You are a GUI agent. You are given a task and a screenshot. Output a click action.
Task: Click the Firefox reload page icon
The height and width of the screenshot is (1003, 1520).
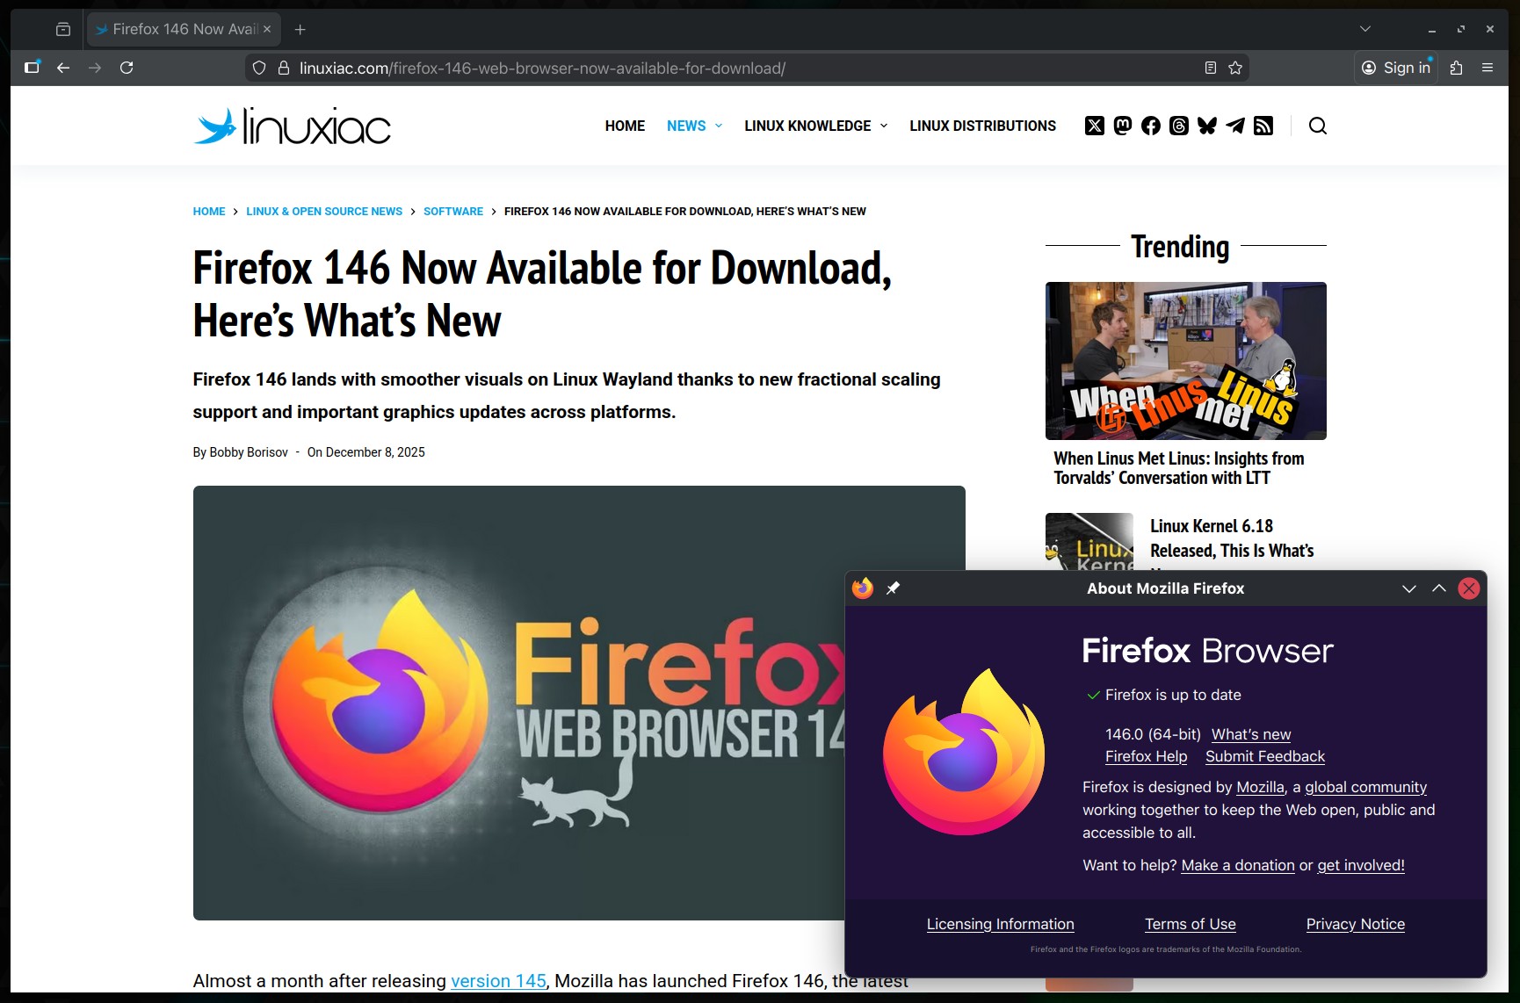[x=127, y=68]
